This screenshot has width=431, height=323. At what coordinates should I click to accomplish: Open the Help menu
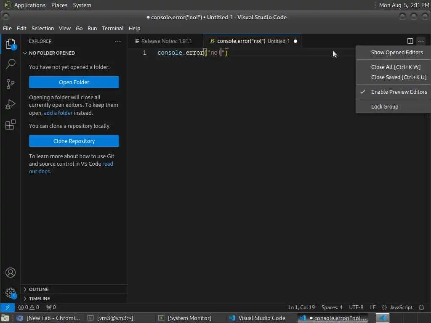point(134,28)
